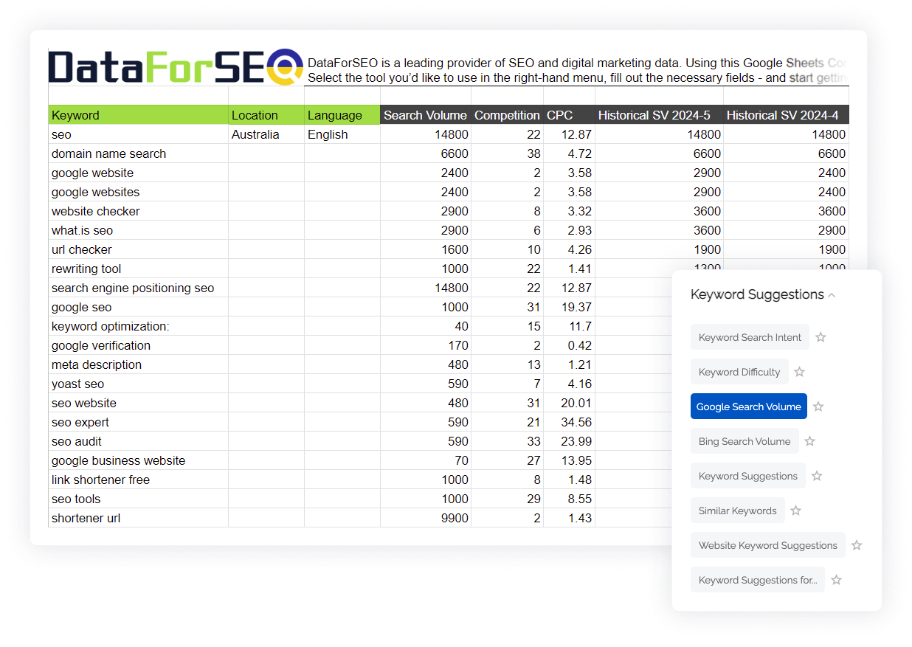Select the Keyword column header

pos(138,115)
